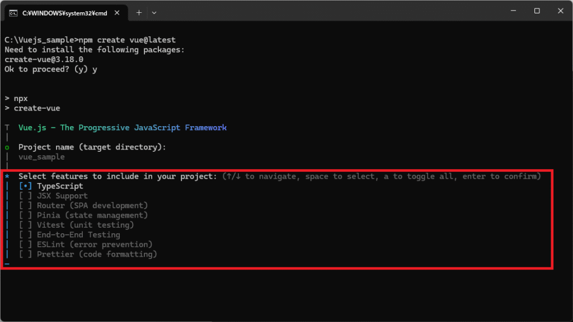The image size is (573, 322).
Task: Open a new terminal tab
Action: 139,13
